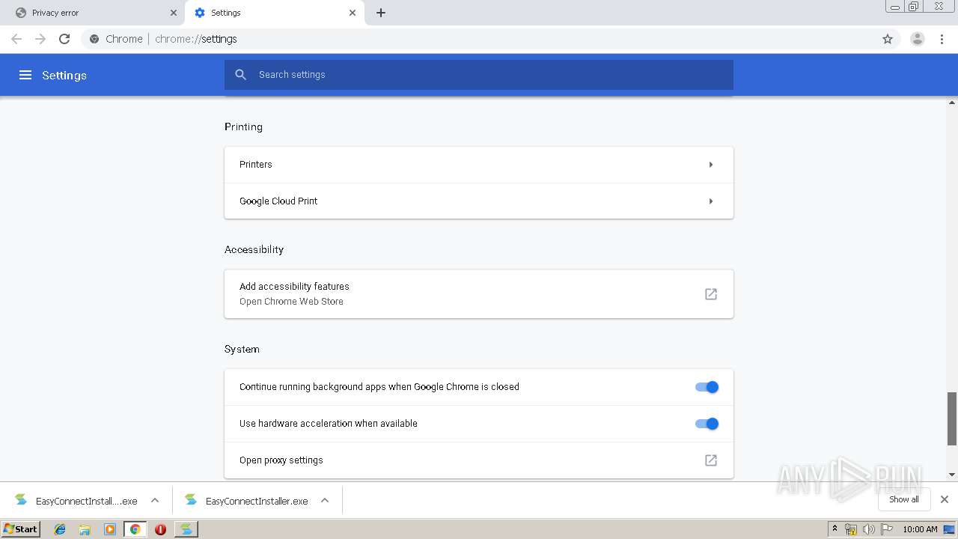Click Show all downloads button
The image size is (958, 539).
(x=904, y=499)
